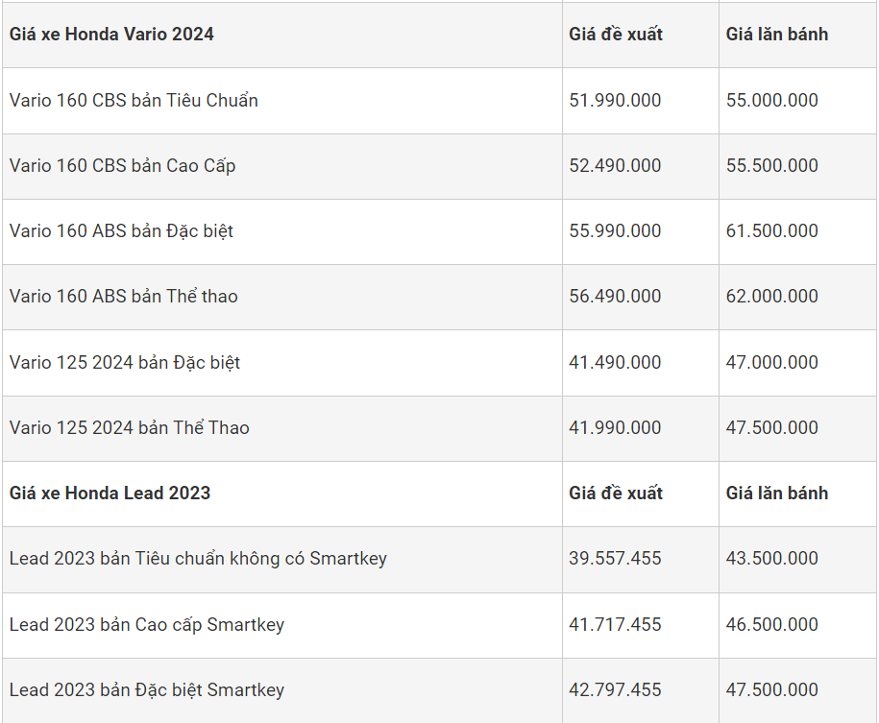The height and width of the screenshot is (723, 879).
Task: Select the on-road price 46.500.000
Action: tap(772, 625)
